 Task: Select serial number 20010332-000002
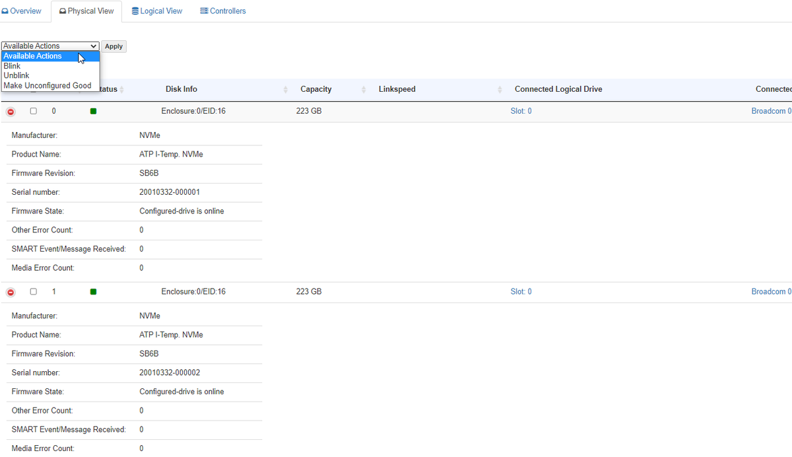tap(170, 372)
